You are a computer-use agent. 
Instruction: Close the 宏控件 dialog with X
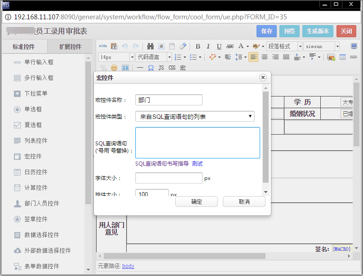tap(263, 78)
